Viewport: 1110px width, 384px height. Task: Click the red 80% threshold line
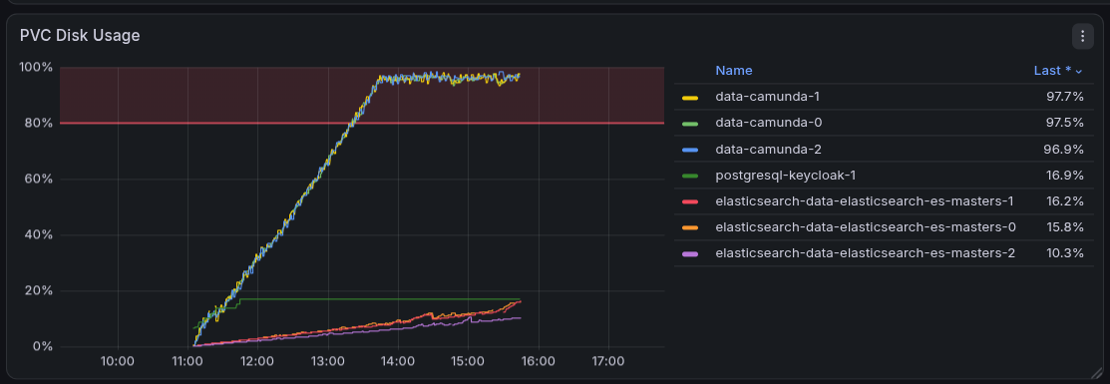pos(362,124)
